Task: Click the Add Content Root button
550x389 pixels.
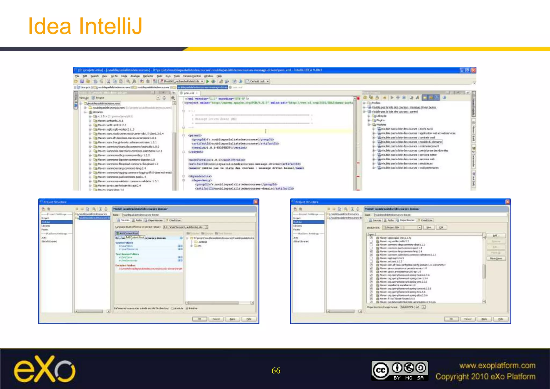Action: click(127, 233)
